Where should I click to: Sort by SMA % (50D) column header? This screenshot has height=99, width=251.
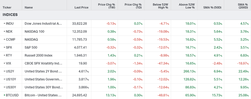tap(212, 7)
